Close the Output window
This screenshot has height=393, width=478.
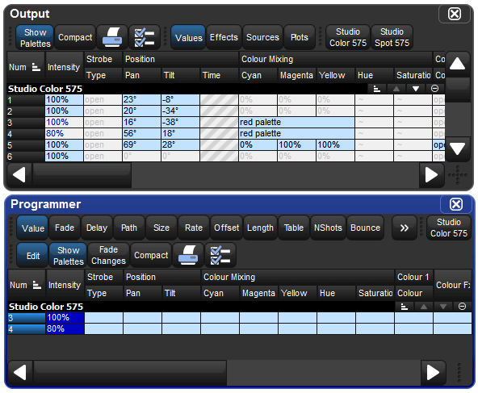[x=455, y=14]
